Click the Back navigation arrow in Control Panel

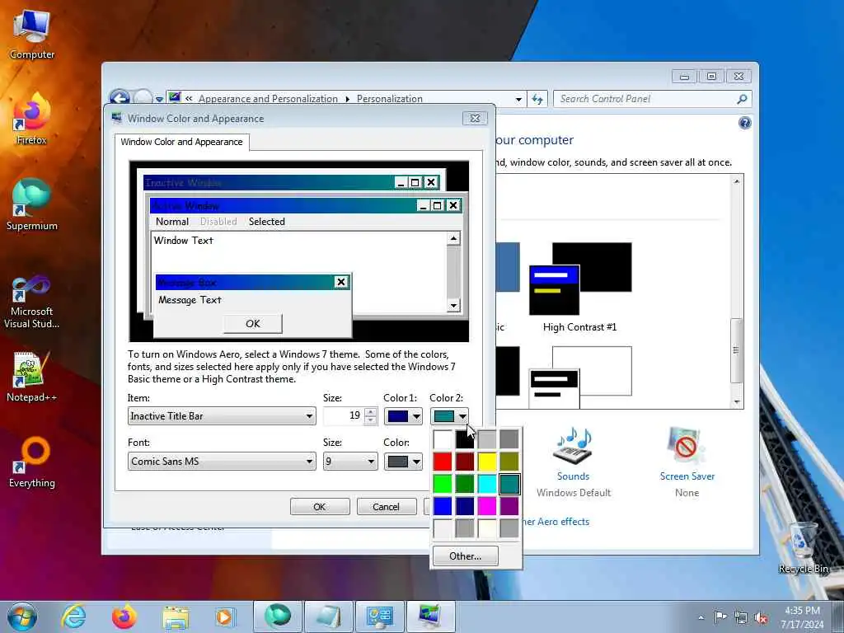click(120, 98)
